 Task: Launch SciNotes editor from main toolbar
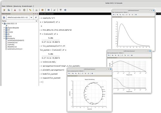(x=4, y=10)
